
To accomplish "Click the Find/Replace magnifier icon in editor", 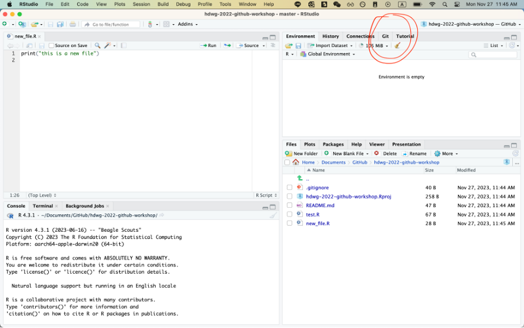I will pyautogui.click(x=97, y=45).
